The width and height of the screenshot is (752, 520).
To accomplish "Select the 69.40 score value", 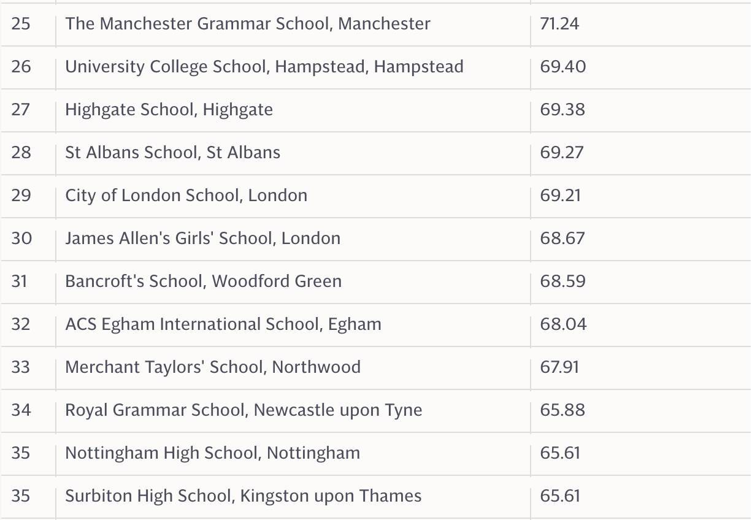I will pyautogui.click(x=562, y=67).
